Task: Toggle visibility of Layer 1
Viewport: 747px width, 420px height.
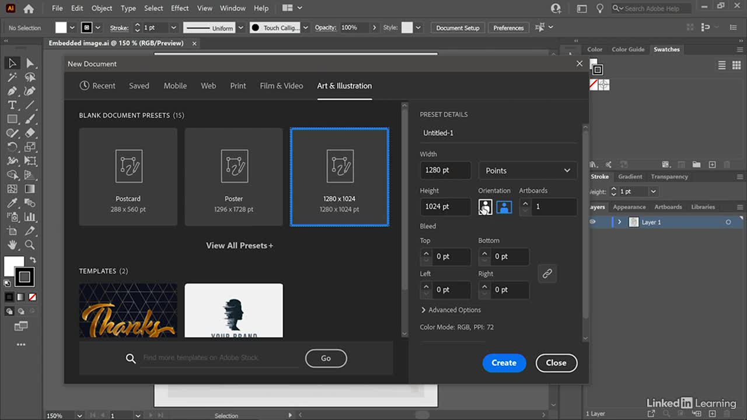Action: click(593, 222)
